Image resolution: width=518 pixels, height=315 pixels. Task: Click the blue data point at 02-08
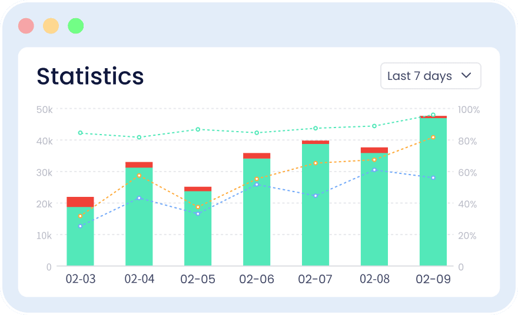coord(374,170)
